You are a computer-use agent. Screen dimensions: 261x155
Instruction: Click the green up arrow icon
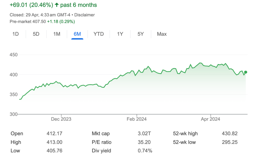click(57, 5)
